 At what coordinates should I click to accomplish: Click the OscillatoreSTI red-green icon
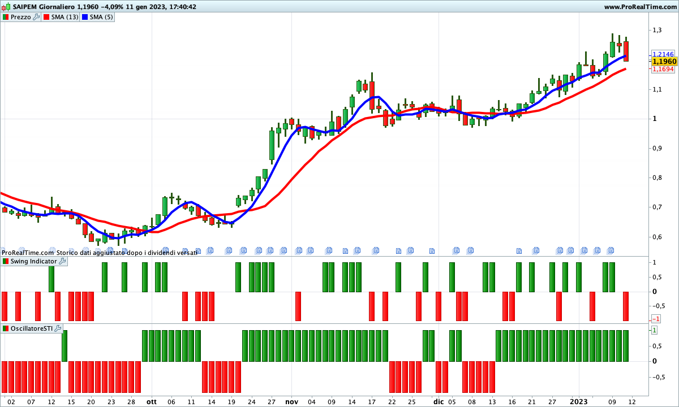pyautogui.click(x=6, y=328)
